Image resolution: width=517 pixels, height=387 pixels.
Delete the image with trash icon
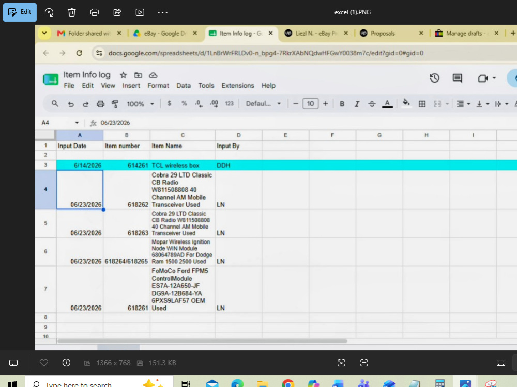click(71, 12)
